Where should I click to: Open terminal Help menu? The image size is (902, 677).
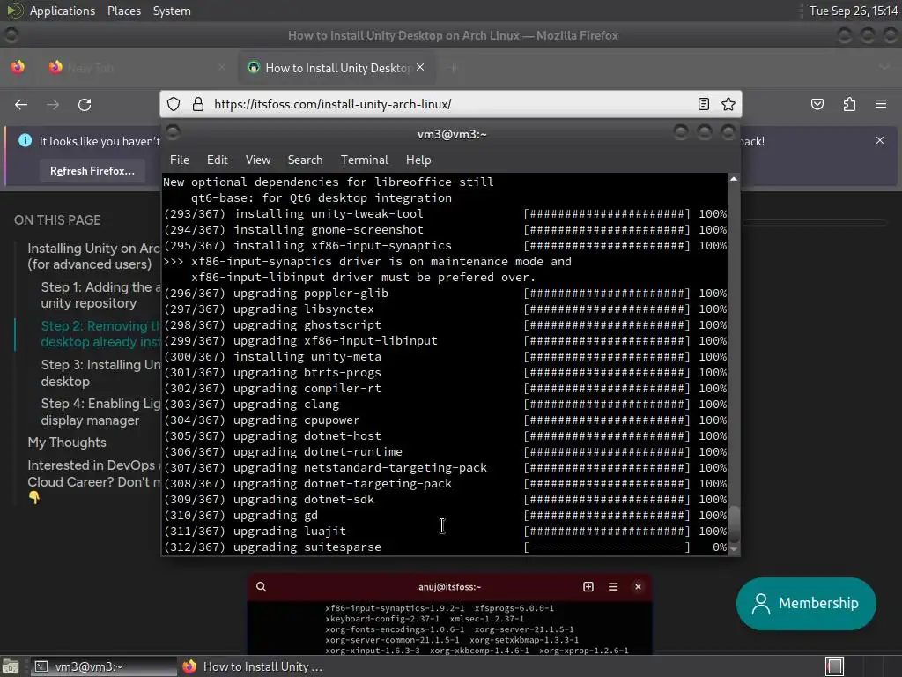tap(418, 160)
